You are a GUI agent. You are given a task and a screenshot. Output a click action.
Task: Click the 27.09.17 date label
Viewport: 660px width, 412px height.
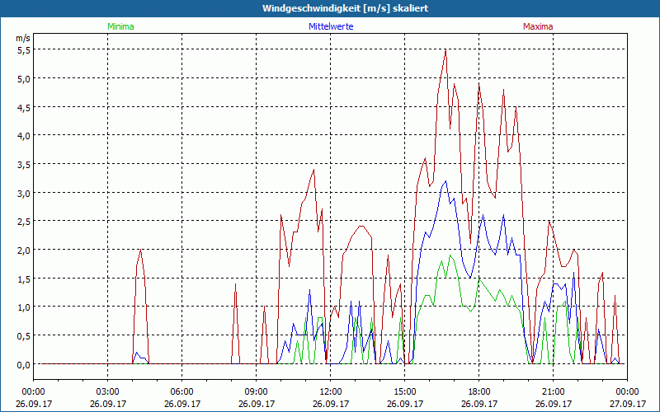click(x=627, y=404)
